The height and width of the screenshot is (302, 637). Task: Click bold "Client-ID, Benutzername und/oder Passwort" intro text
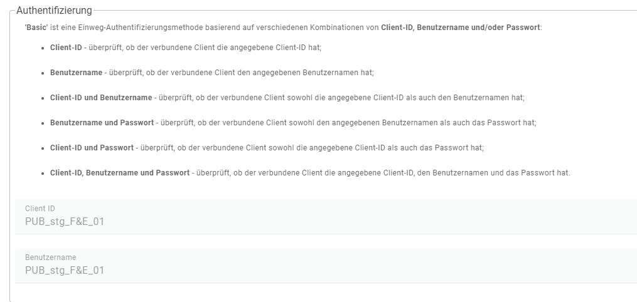pyautogui.click(x=461, y=28)
